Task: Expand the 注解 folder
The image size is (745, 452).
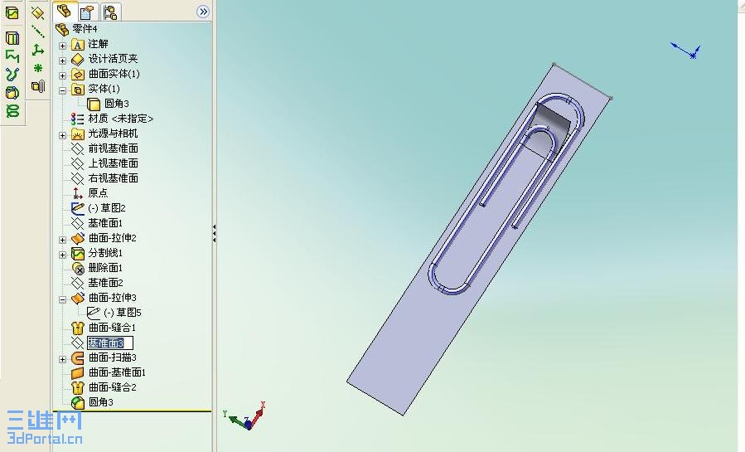Action: point(62,46)
